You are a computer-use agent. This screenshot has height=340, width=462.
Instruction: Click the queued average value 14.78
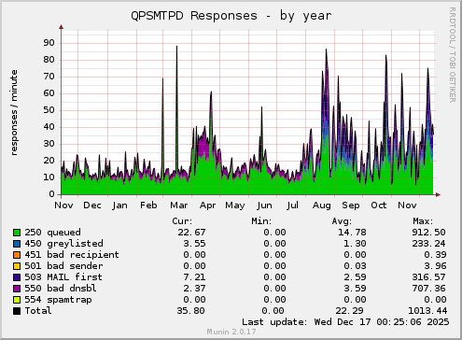pyautogui.click(x=352, y=233)
